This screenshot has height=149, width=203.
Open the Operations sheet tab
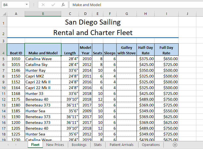(151, 145)
